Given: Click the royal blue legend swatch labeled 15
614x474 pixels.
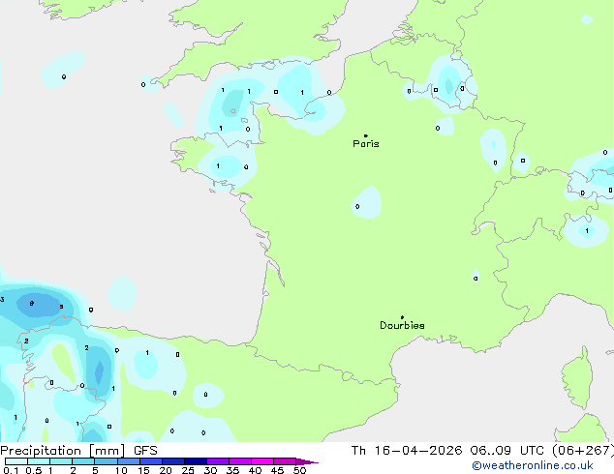Looking at the screenshot, I should point(151,461).
